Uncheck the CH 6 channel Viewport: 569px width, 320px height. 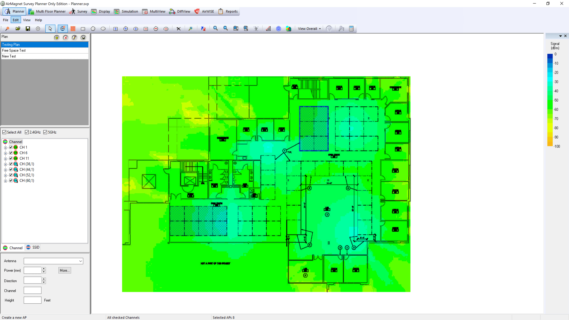[x=11, y=153]
